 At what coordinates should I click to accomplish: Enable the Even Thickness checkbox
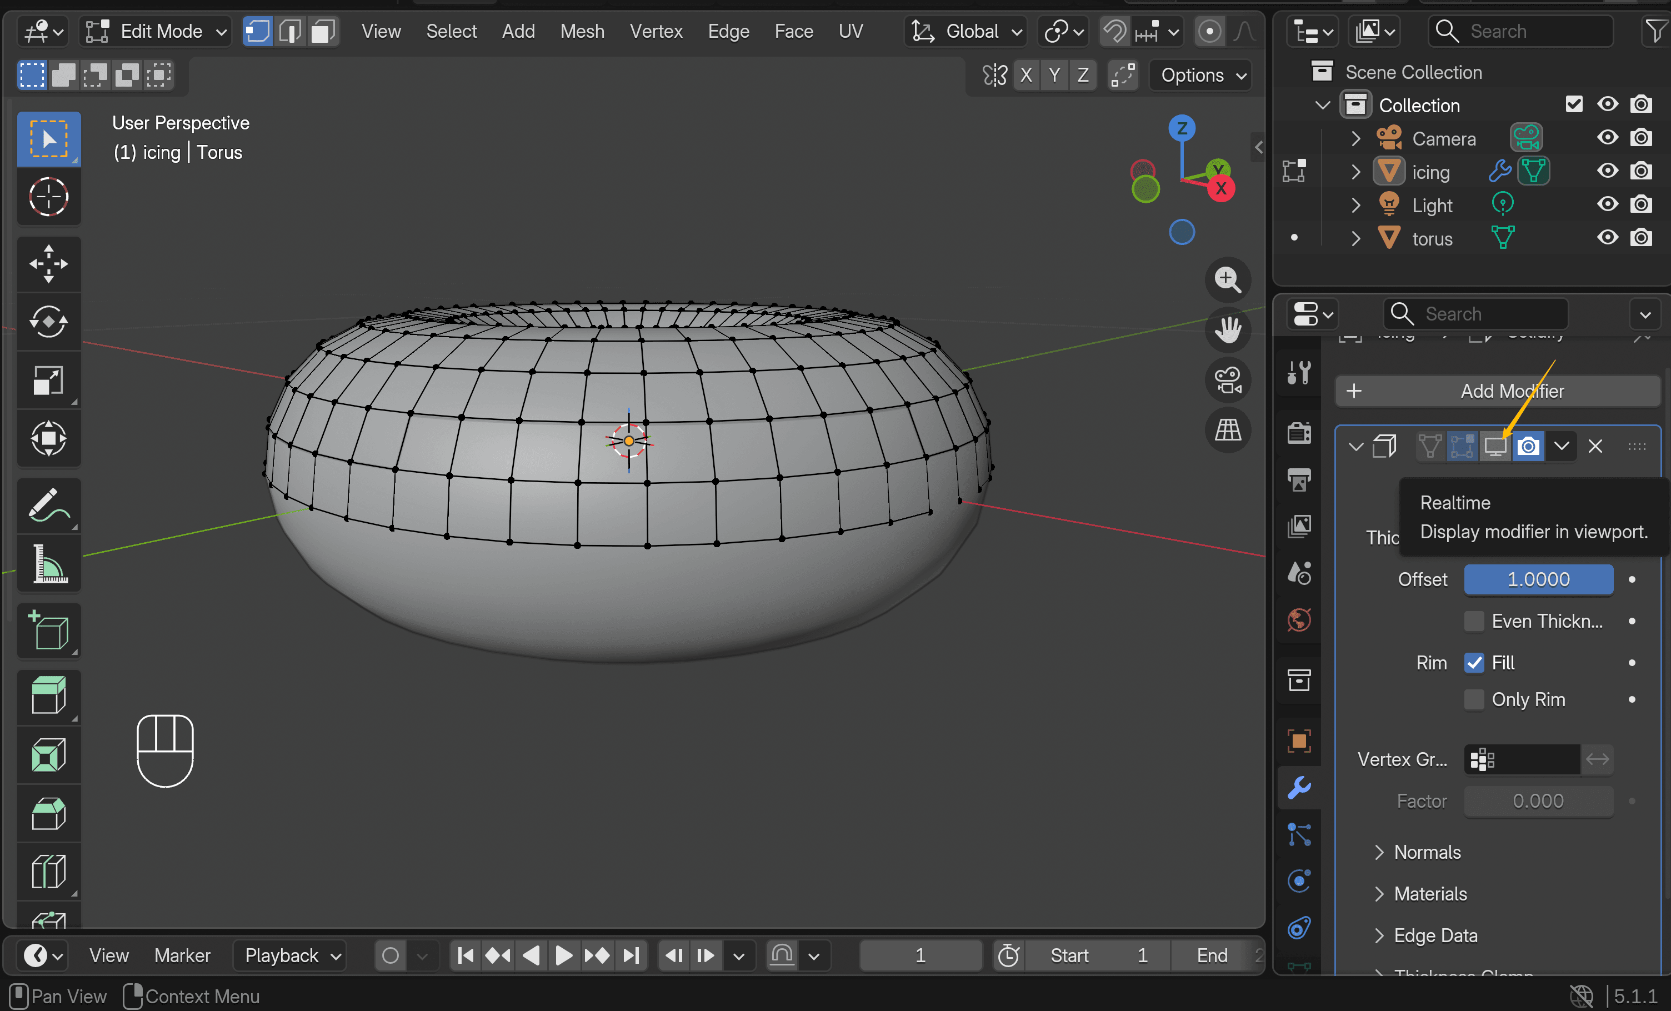point(1474,621)
